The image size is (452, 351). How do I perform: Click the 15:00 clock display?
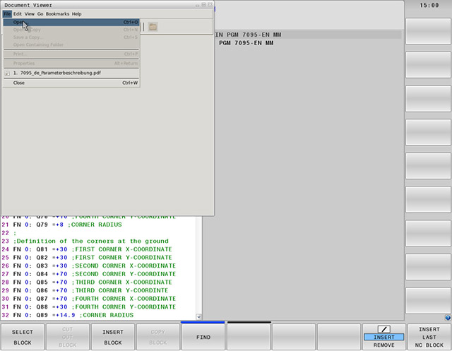coord(429,5)
